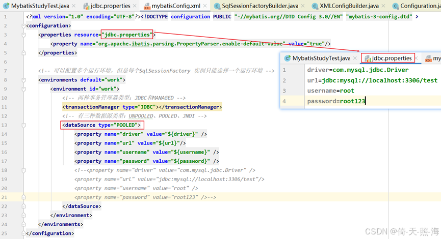The image size is (441, 239).
Task: Click the class icon on XMLConfigBuilder.java tab
Action: click(315, 6)
